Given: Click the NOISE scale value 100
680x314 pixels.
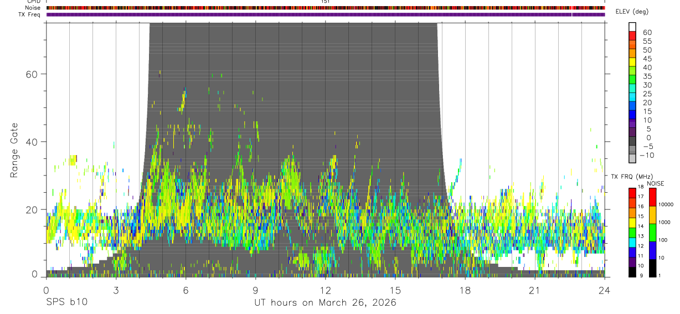Looking at the screenshot, I should click(662, 240).
